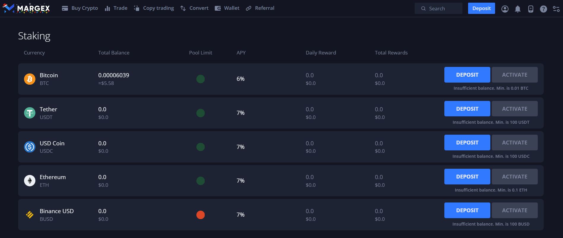Activate Tether staking
The image size is (563, 238).
tap(515, 109)
